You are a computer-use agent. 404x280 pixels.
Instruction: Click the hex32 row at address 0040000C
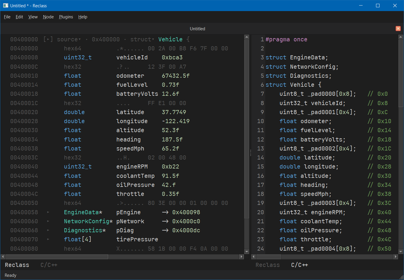click(122, 67)
